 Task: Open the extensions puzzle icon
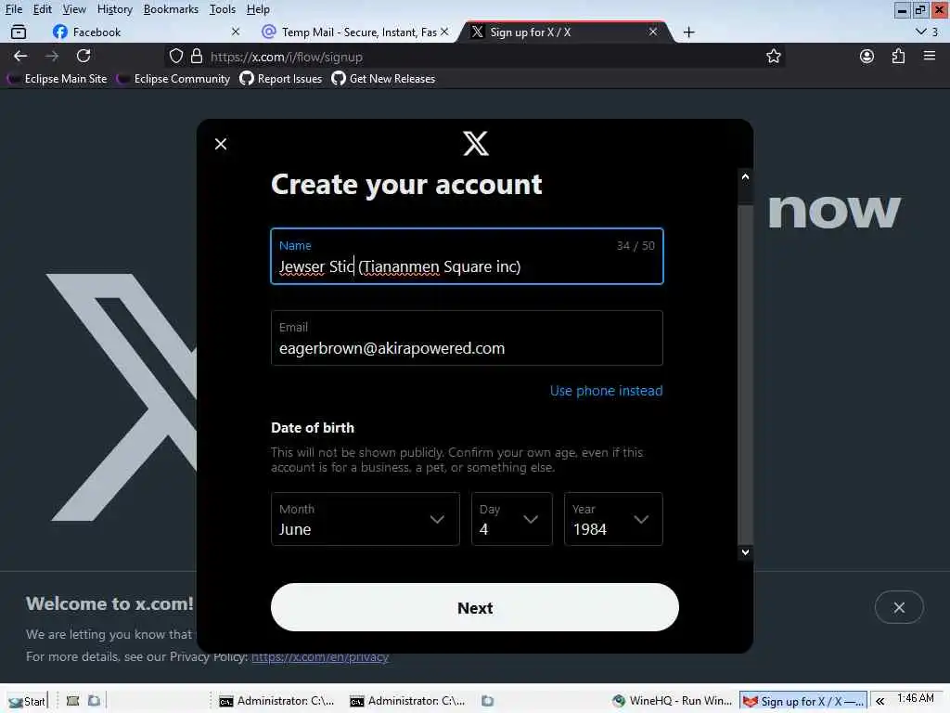[x=898, y=57]
